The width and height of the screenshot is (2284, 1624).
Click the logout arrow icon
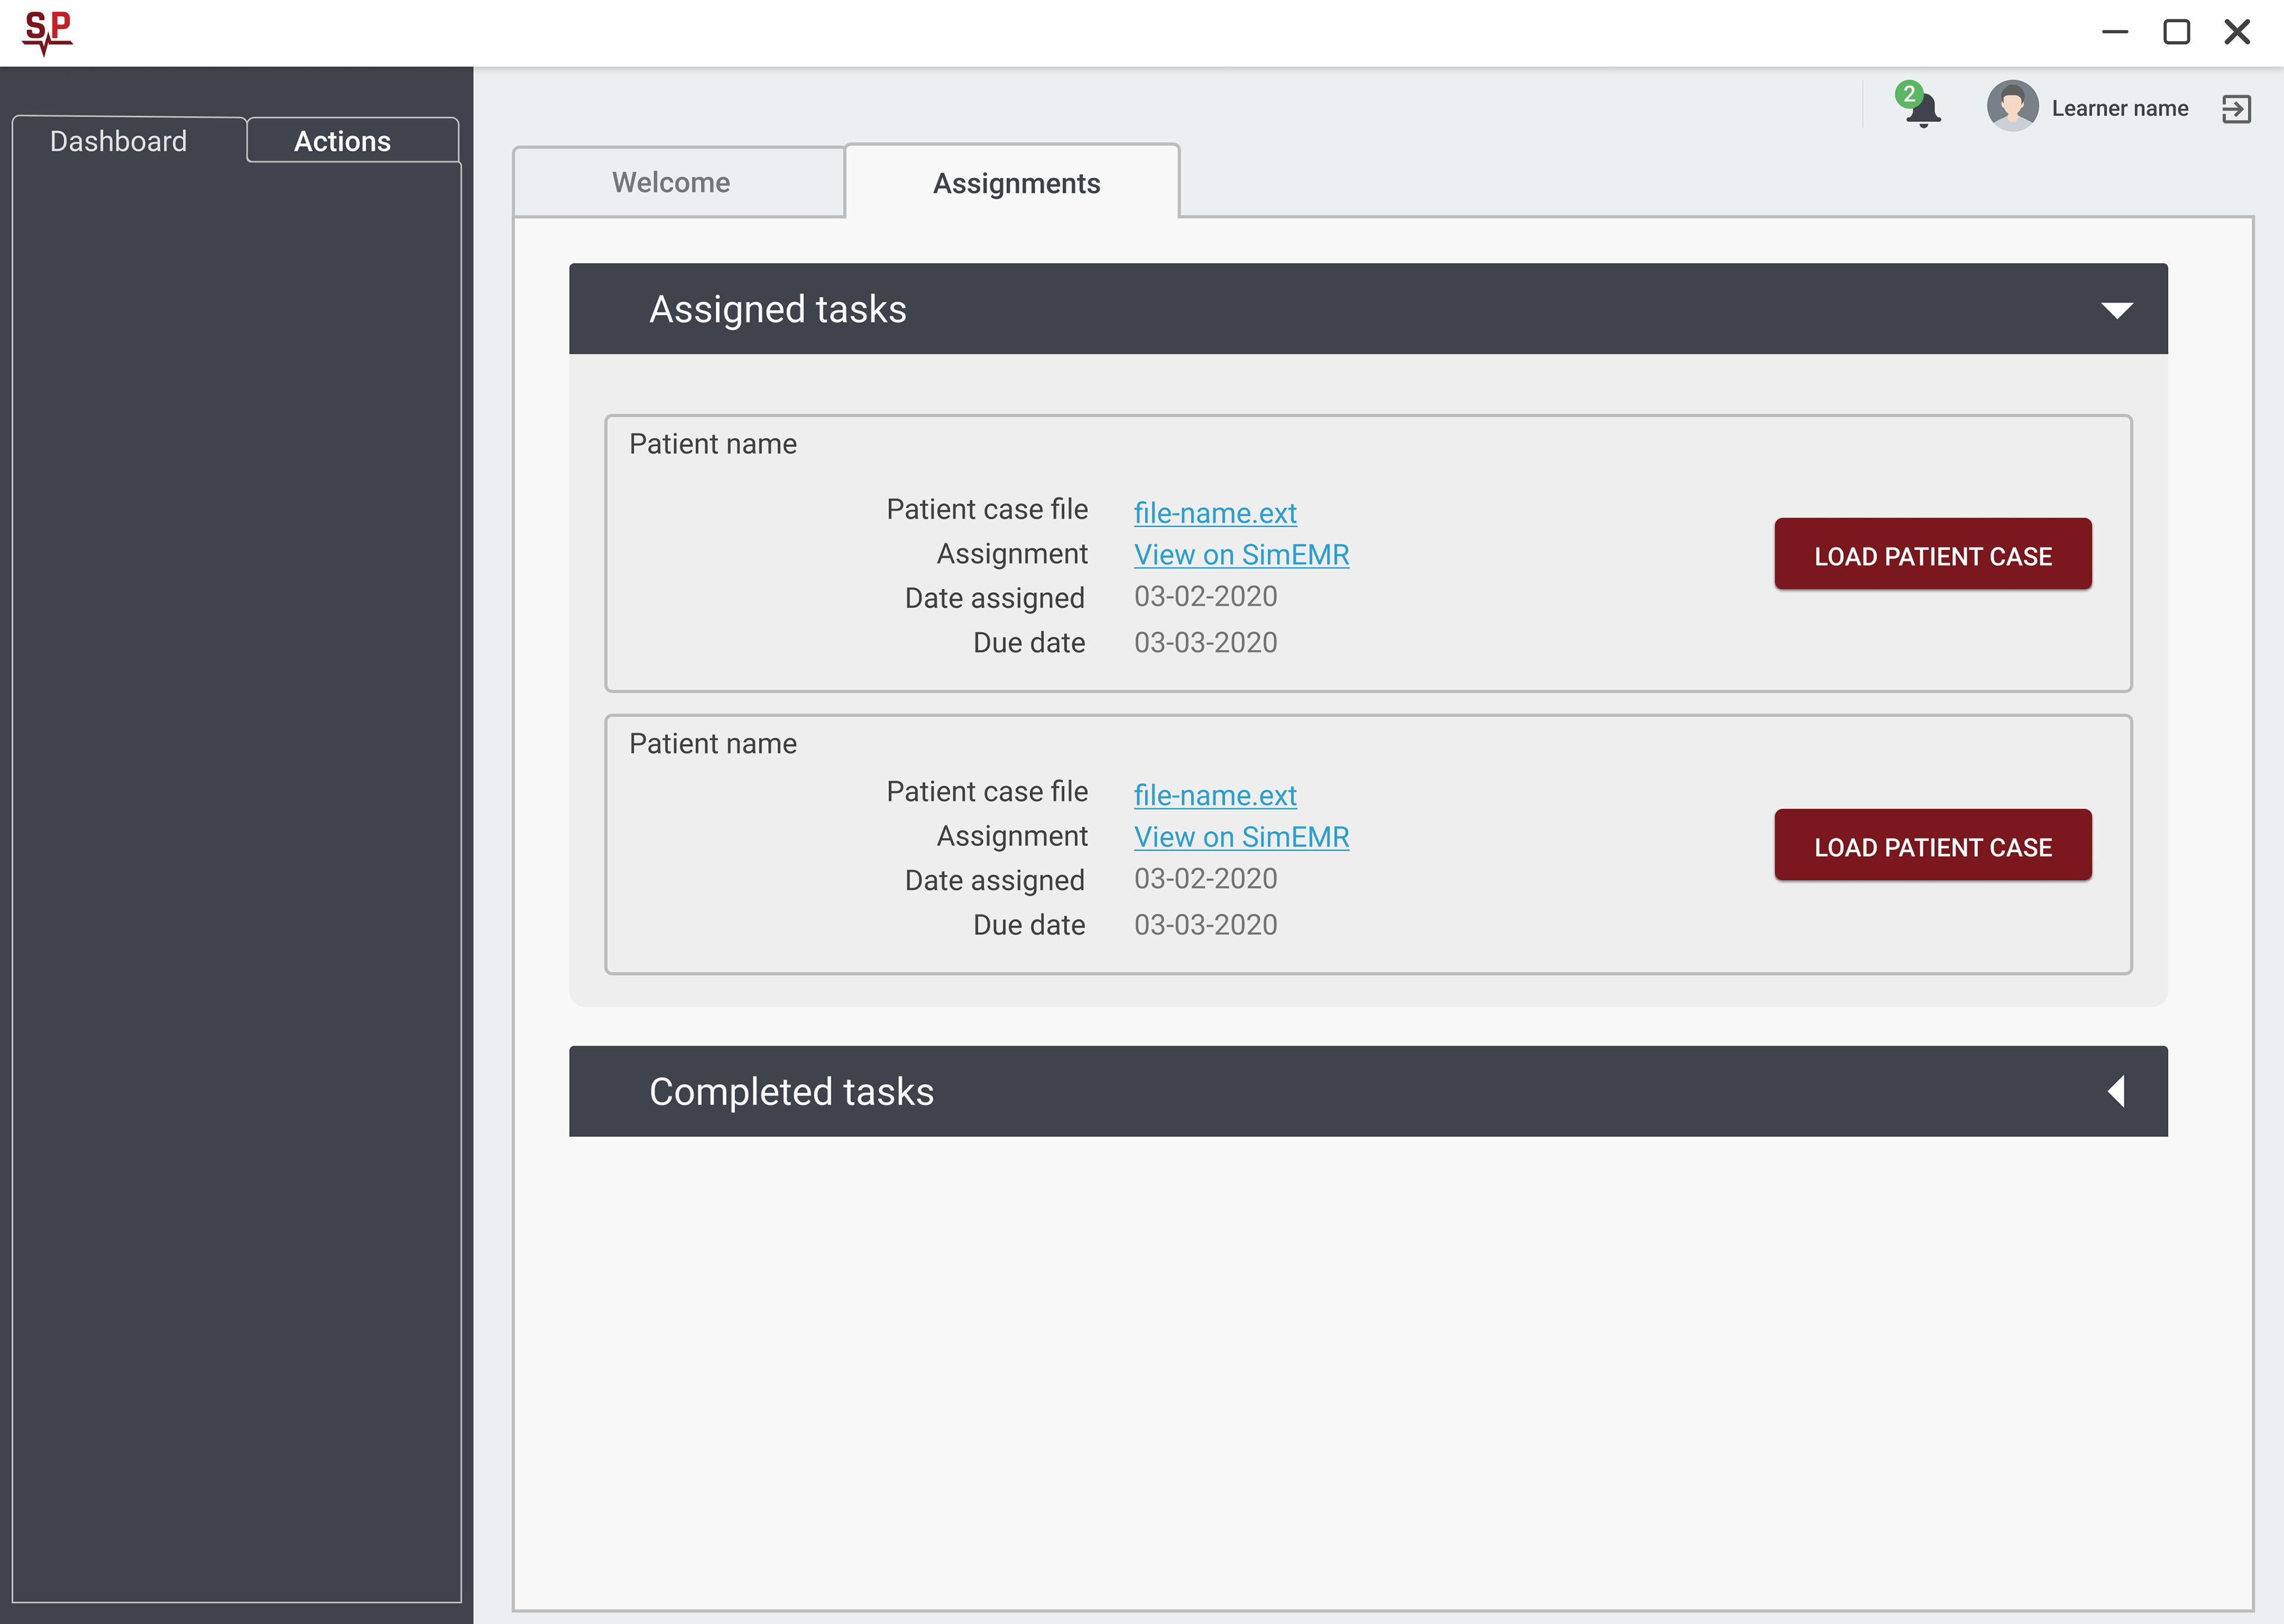tap(2236, 108)
